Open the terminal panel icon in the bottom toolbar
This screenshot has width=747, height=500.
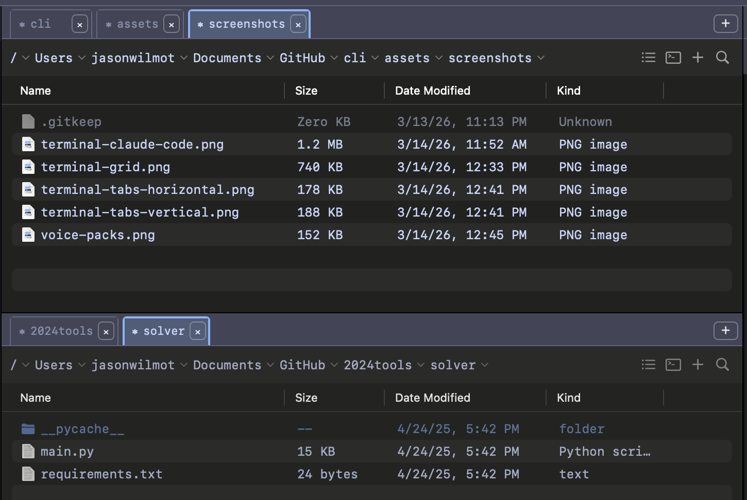tap(673, 364)
